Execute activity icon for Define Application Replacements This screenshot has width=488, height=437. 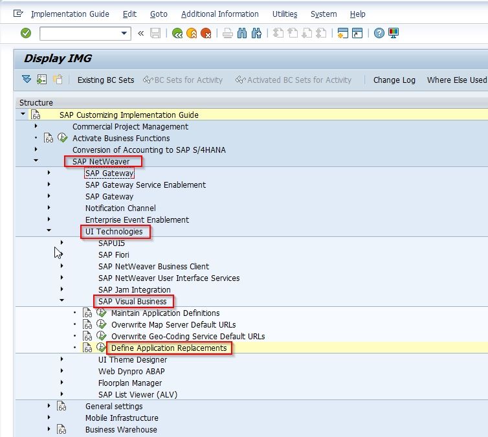click(101, 348)
